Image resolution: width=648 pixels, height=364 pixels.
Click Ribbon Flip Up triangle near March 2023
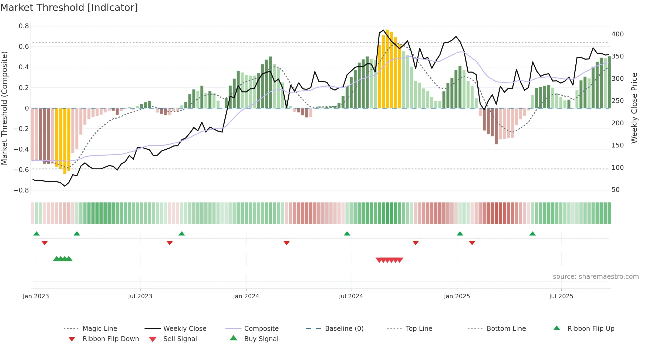pyautogui.click(x=77, y=233)
